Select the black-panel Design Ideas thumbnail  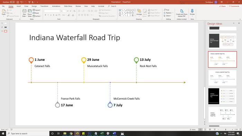click(x=222, y=96)
